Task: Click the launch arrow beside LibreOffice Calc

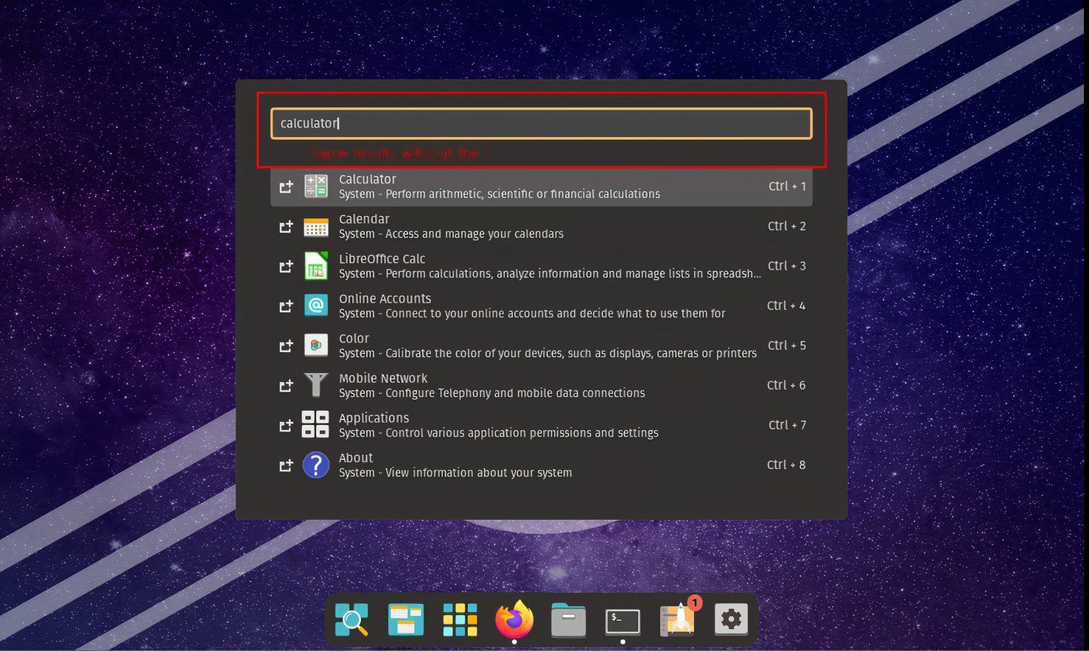Action: [x=286, y=266]
